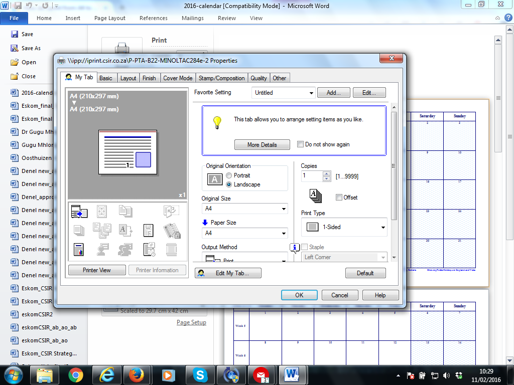This screenshot has height=385, width=514.
Task: Click the grayed header/footer page icon
Action: 172,250
